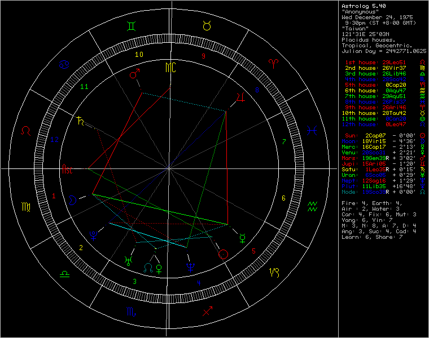
Task: Select the blue Moon crescent in the chart
Action: pyautogui.click(x=72, y=200)
